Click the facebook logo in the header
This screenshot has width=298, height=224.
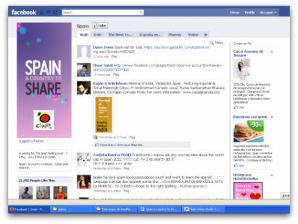click(x=24, y=12)
